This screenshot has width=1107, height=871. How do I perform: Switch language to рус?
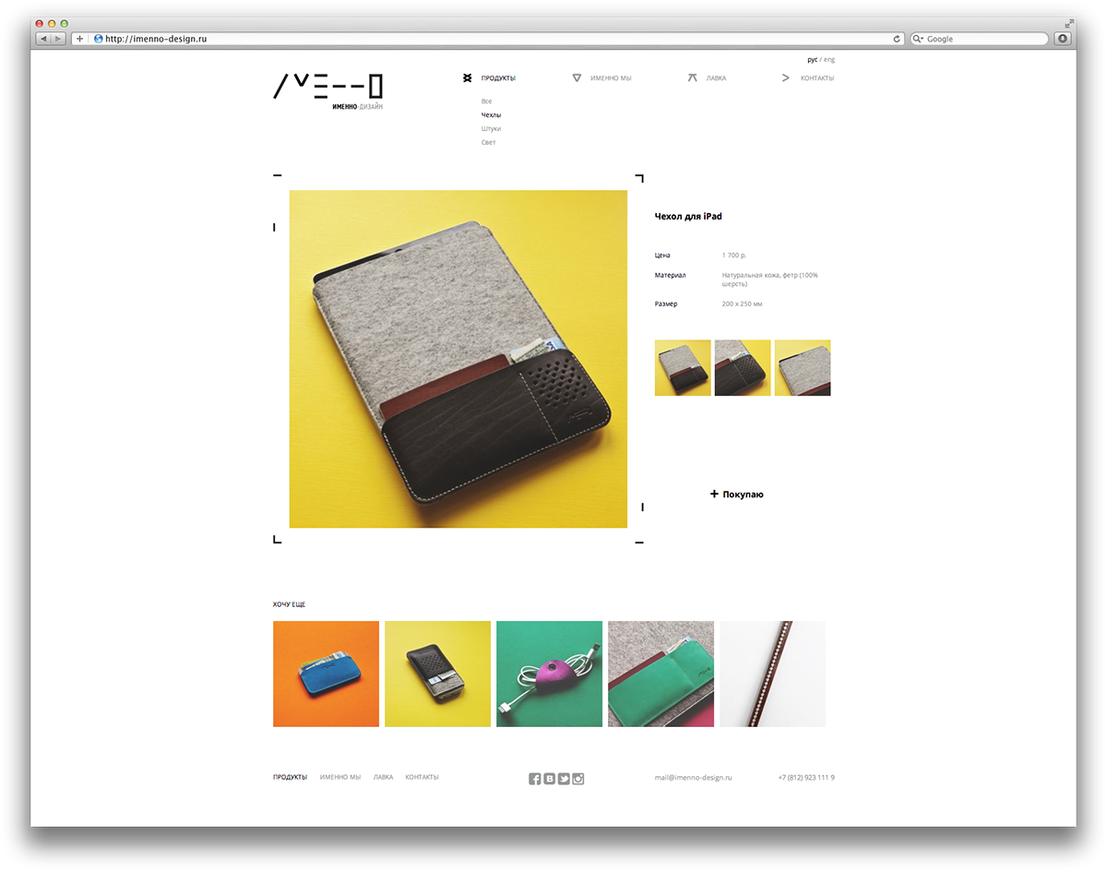[x=812, y=60]
